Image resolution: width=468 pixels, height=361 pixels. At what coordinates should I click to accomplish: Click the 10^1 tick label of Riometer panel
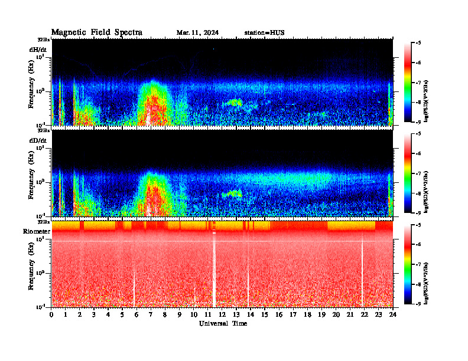pyautogui.click(x=41, y=239)
